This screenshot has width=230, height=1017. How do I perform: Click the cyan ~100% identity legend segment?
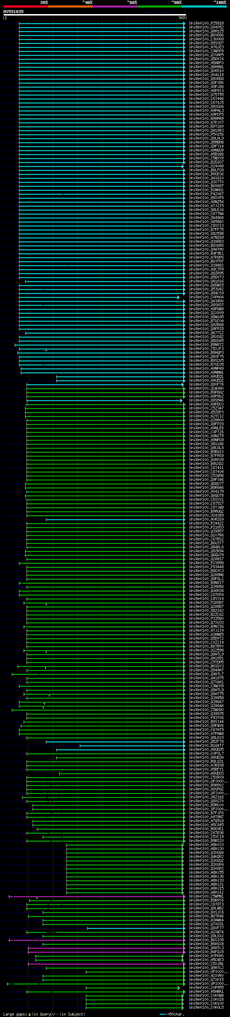click(204, 6)
